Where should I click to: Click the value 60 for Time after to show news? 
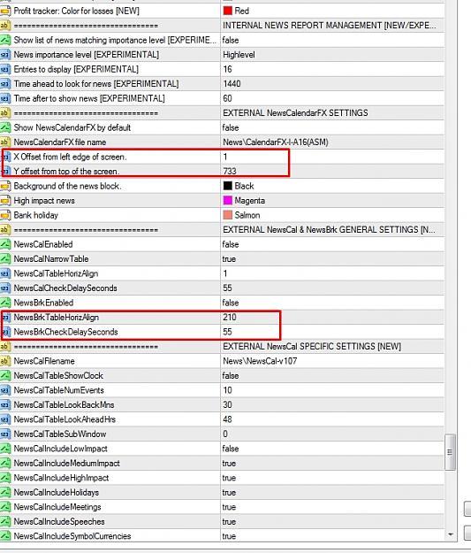[228, 98]
